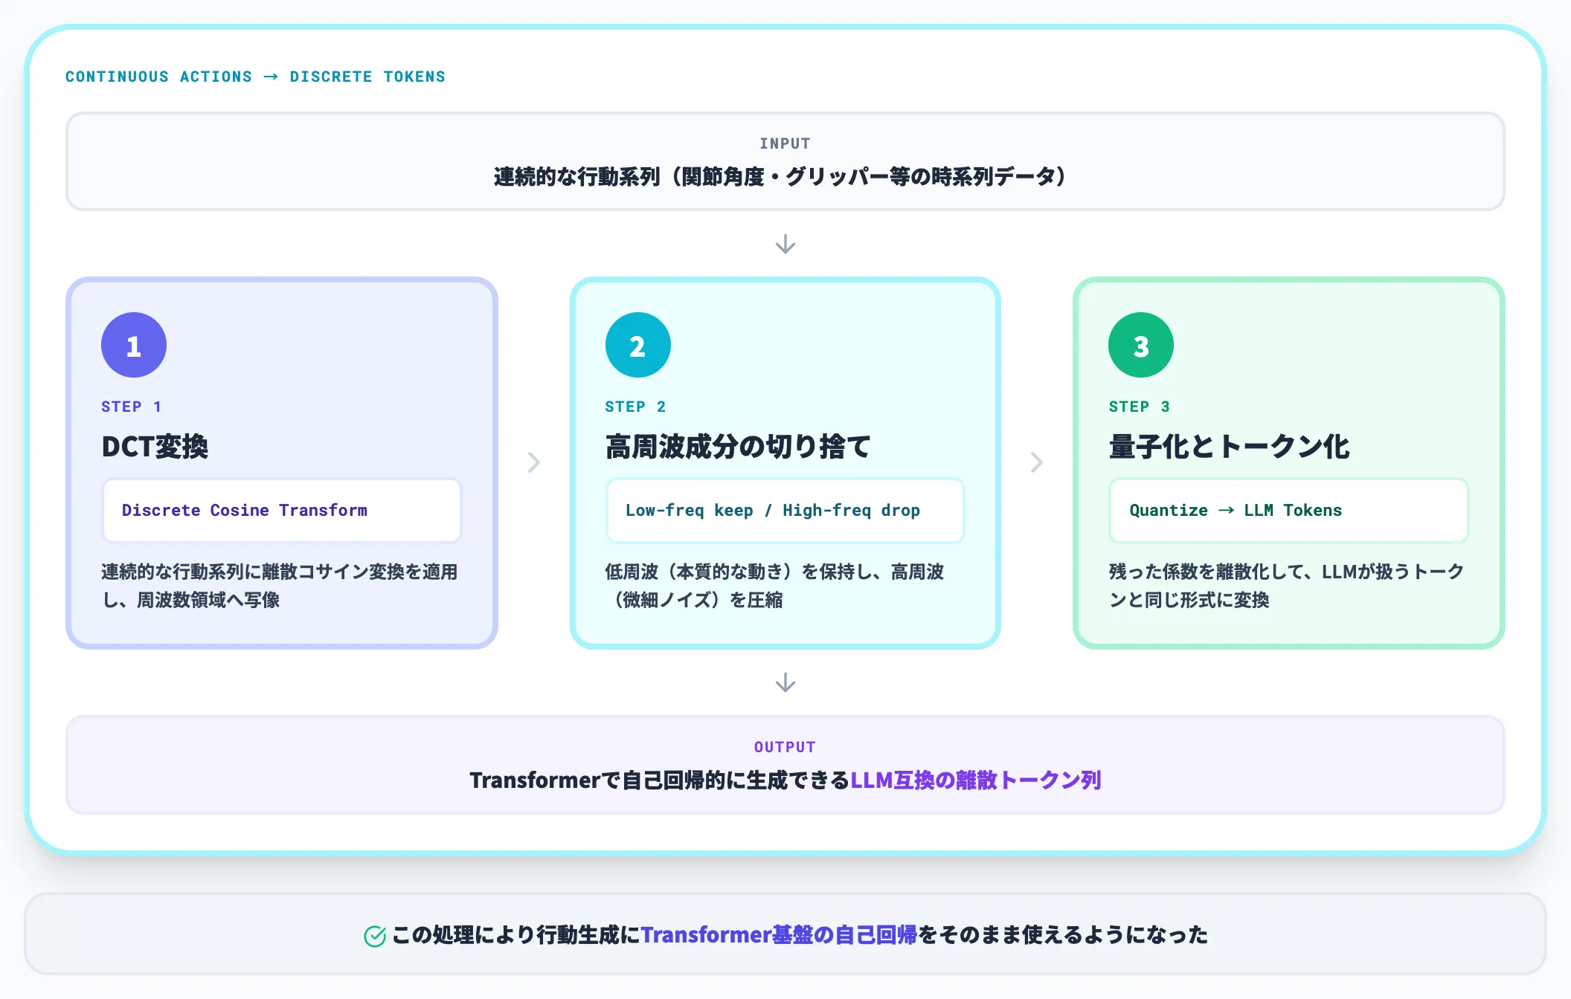1571x999 pixels.
Task: Click the 'Quantize → LLM Tokens' box
Action: 1289,511
